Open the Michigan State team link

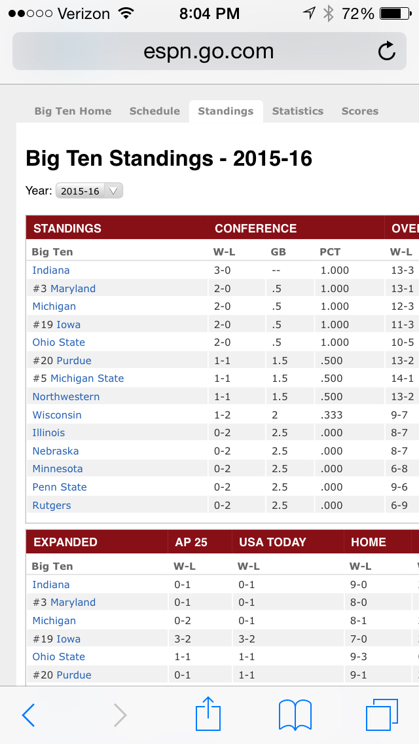pyautogui.click(x=87, y=379)
